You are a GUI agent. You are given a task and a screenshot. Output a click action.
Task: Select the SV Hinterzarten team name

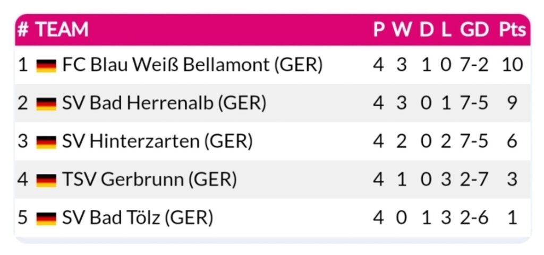pos(157,142)
